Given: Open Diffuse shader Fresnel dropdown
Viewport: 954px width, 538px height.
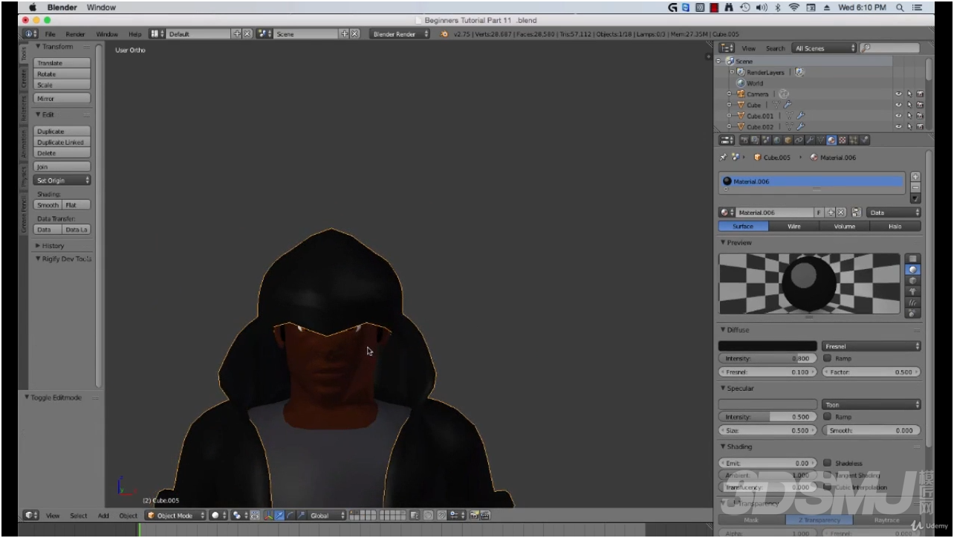Looking at the screenshot, I should pyautogui.click(x=872, y=346).
